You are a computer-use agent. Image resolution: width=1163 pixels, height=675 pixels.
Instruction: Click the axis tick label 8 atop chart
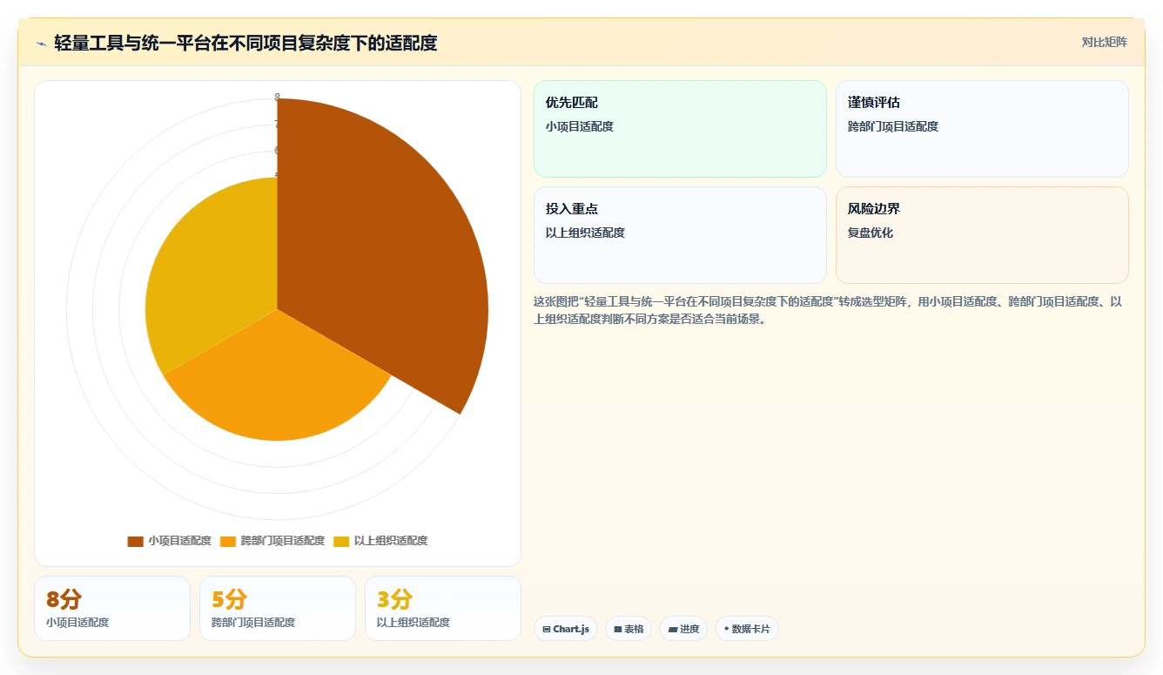pyautogui.click(x=277, y=98)
